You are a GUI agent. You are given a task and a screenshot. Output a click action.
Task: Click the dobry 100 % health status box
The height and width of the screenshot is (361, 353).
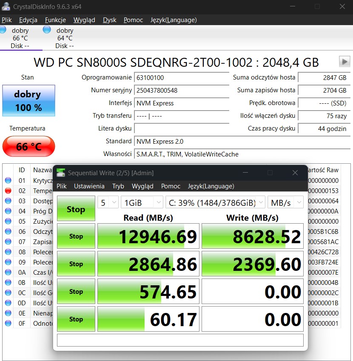(x=28, y=101)
